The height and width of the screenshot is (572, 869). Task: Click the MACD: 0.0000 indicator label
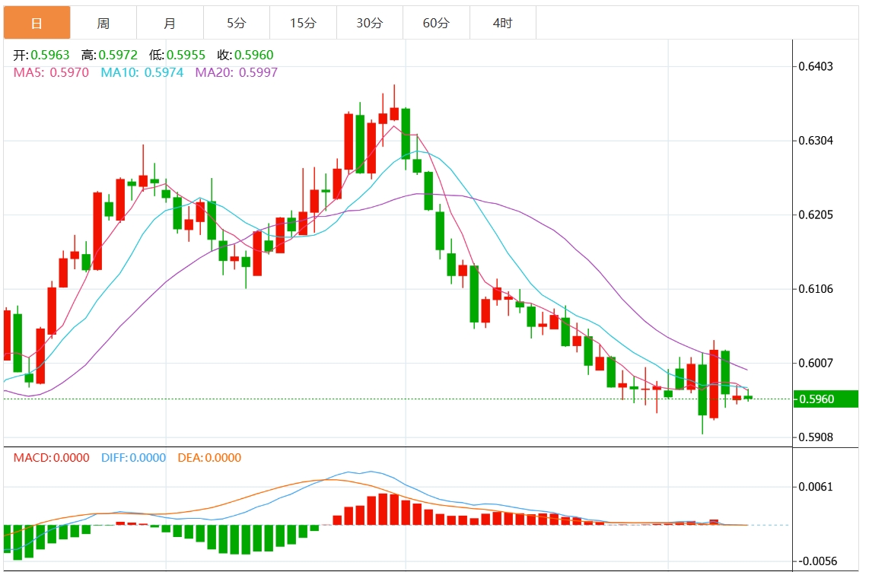(x=52, y=458)
